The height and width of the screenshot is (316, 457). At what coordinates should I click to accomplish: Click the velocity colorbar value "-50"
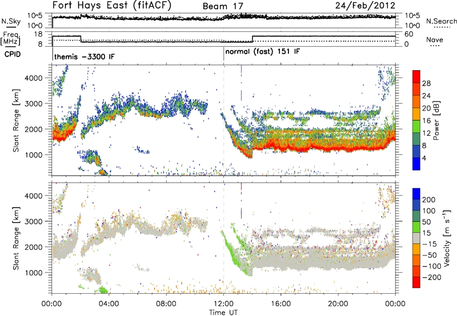[430, 255]
